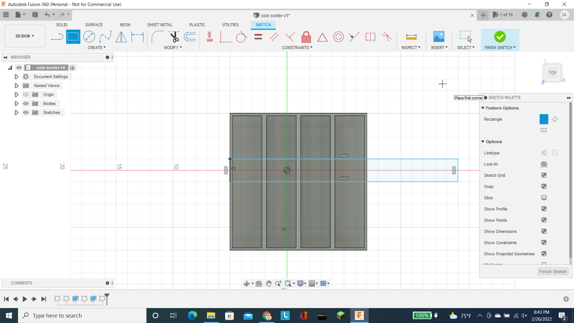The image size is (574, 323).
Task: Open the Surface ribbon tab
Action: point(94,25)
